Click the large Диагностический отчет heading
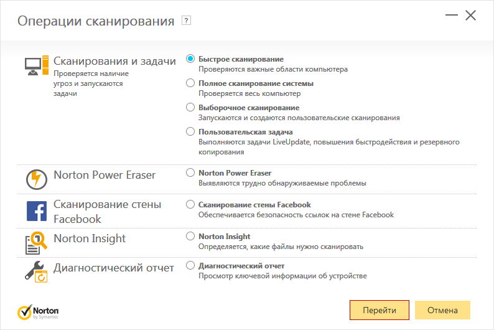494x330 pixels. tap(114, 268)
